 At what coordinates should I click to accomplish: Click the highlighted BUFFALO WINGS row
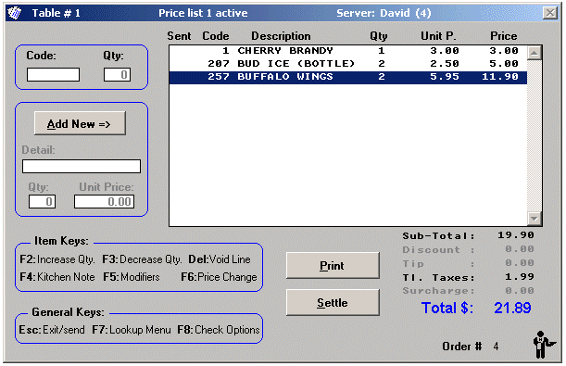[x=348, y=77]
